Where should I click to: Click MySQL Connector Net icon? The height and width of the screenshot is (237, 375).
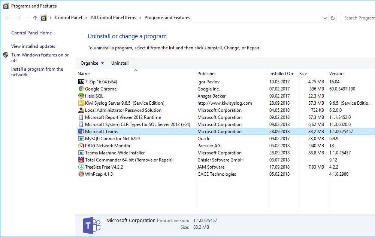click(x=81, y=138)
